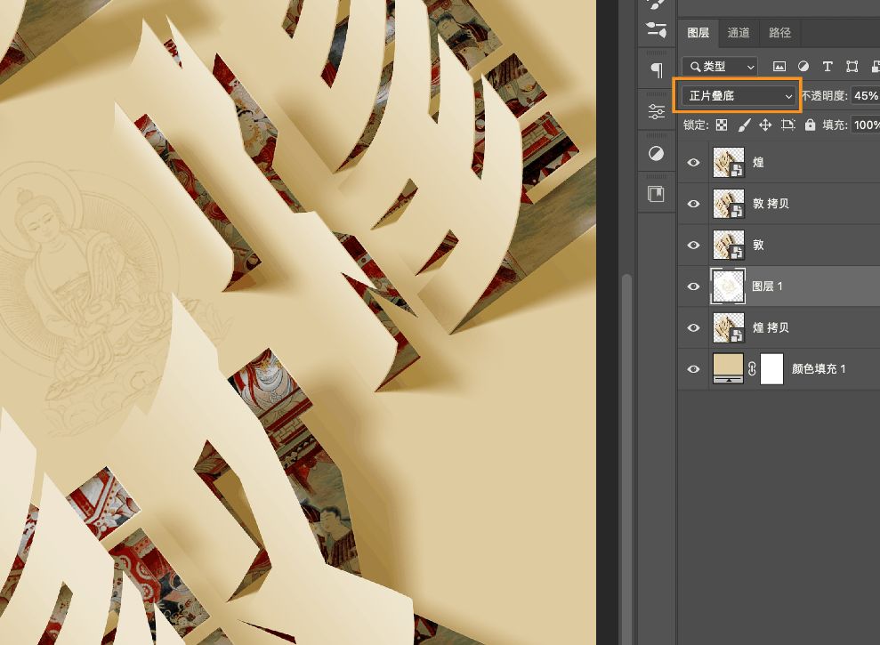This screenshot has height=645, width=880.
Task: Click the 45% opacity value field
Action: 866,96
